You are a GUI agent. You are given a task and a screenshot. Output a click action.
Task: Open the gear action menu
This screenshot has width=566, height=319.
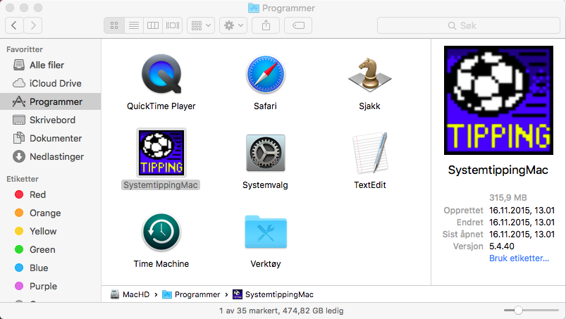[x=233, y=25]
